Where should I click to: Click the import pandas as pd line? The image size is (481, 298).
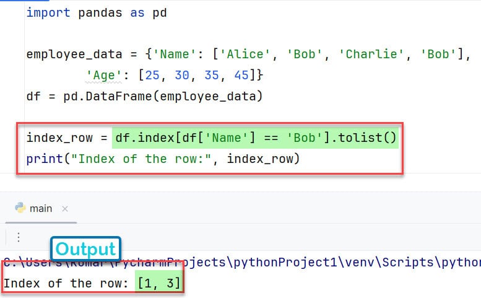(97, 13)
